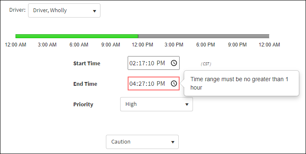Image resolution: width=306 pixels, height=154 pixels.
Task: Click the End Time label
Action: (x=85, y=84)
